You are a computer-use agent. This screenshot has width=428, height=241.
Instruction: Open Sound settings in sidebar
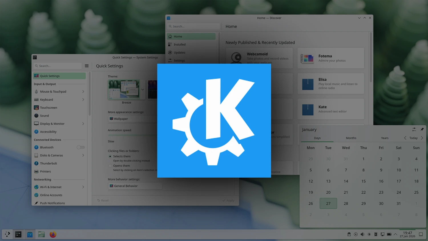click(59, 116)
